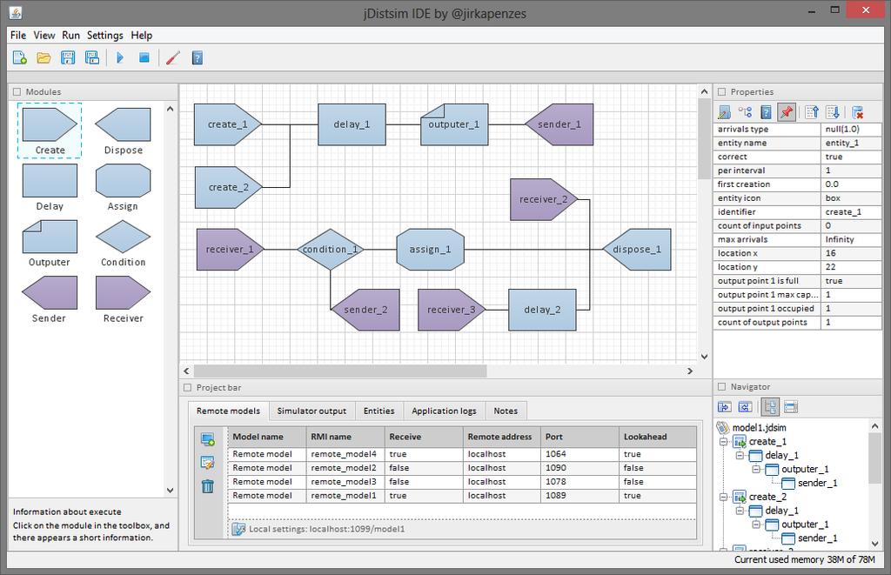The width and height of the screenshot is (891, 575).
Task: Select the Create module in the toolbox
Action: (x=50, y=130)
